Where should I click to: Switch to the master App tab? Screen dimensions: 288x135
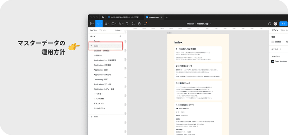(x=154, y=17)
